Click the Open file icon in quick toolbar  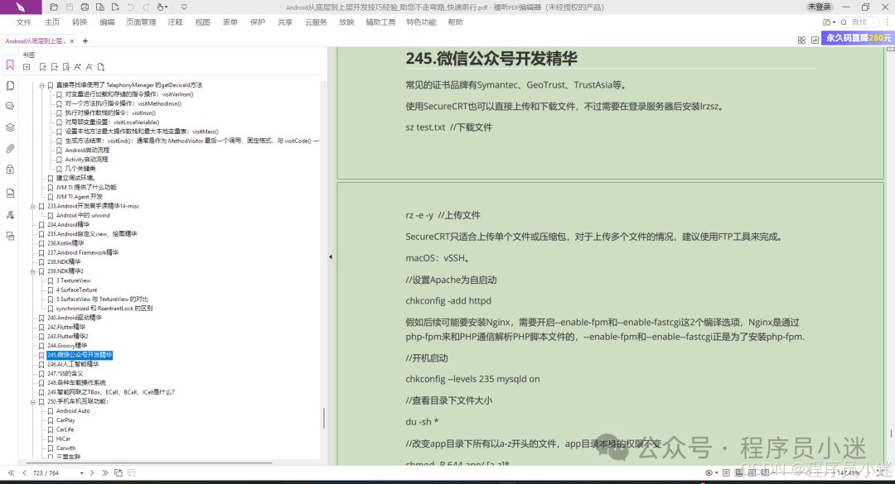(x=54, y=7)
